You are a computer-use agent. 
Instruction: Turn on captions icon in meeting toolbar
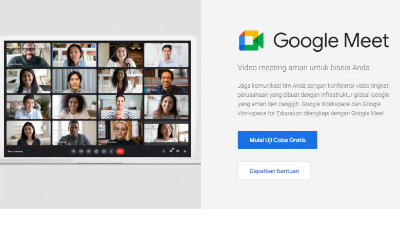pos(89,151)
